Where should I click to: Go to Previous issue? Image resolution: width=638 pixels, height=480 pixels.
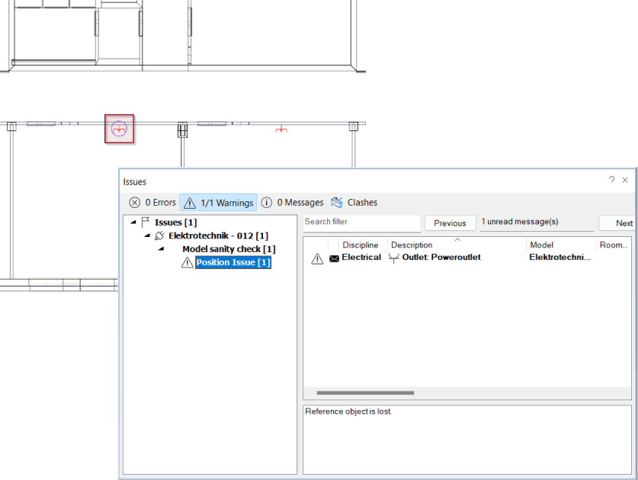pyautogui.click(x=450, y=223)
